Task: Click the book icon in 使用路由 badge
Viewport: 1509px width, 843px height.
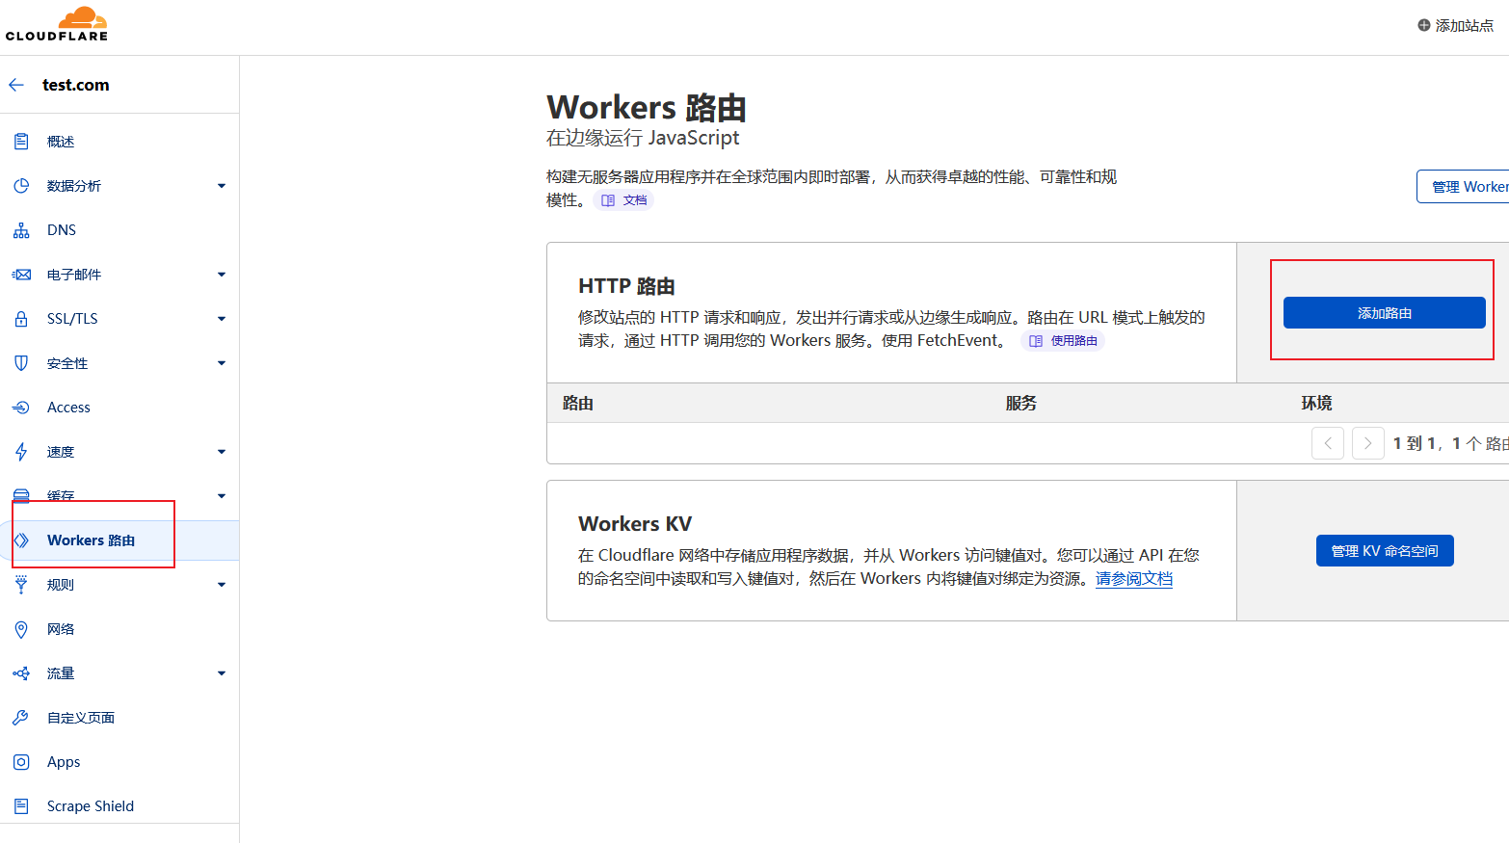Action: click(1036, 341)
